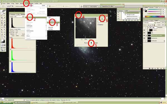Open the Calque menu
This screenshot has width=167, height=104.
click(x=17, y=4)
